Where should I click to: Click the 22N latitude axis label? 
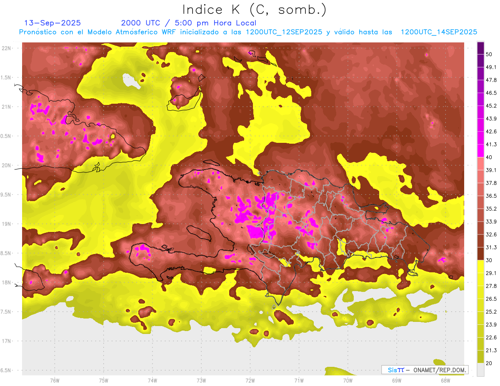point(7,48)
